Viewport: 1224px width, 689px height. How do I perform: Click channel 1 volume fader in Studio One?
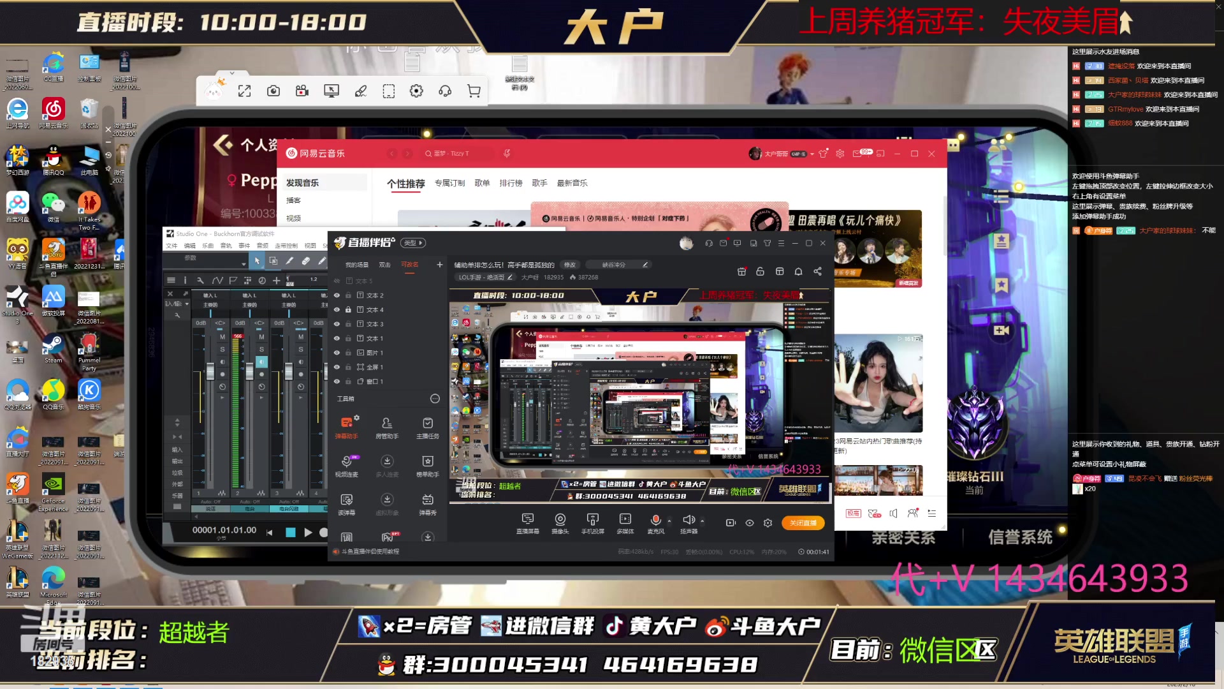pyautogui.click(x=210, y=372)
